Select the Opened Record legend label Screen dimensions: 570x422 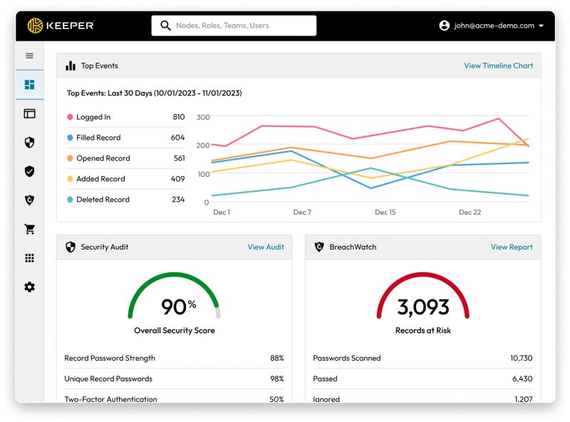[x=103, y=158]
